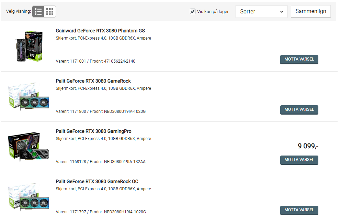The height and width of the screenshot is (224, 340).
Task: Click the Sammenlign button
Action: coord(310,11)
